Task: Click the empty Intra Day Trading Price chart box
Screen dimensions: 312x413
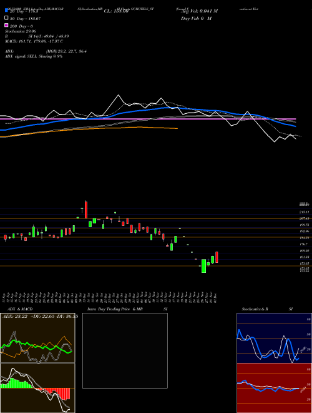Action: [125, 350]
